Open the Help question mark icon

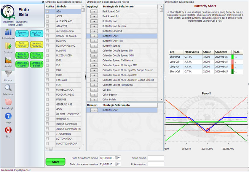click(x=8, y=116)
